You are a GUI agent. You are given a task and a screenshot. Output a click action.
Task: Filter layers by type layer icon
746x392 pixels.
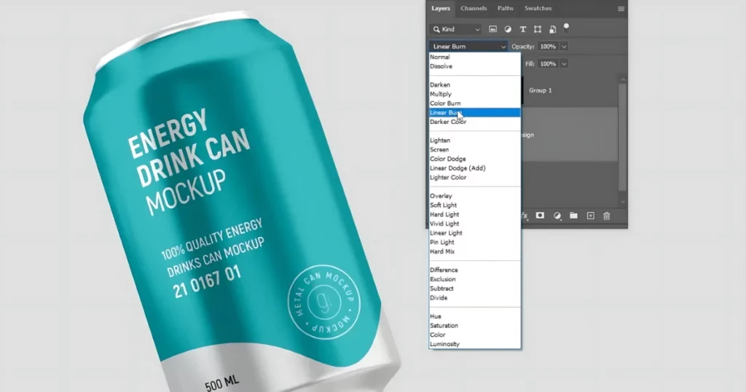coord(523,29)
